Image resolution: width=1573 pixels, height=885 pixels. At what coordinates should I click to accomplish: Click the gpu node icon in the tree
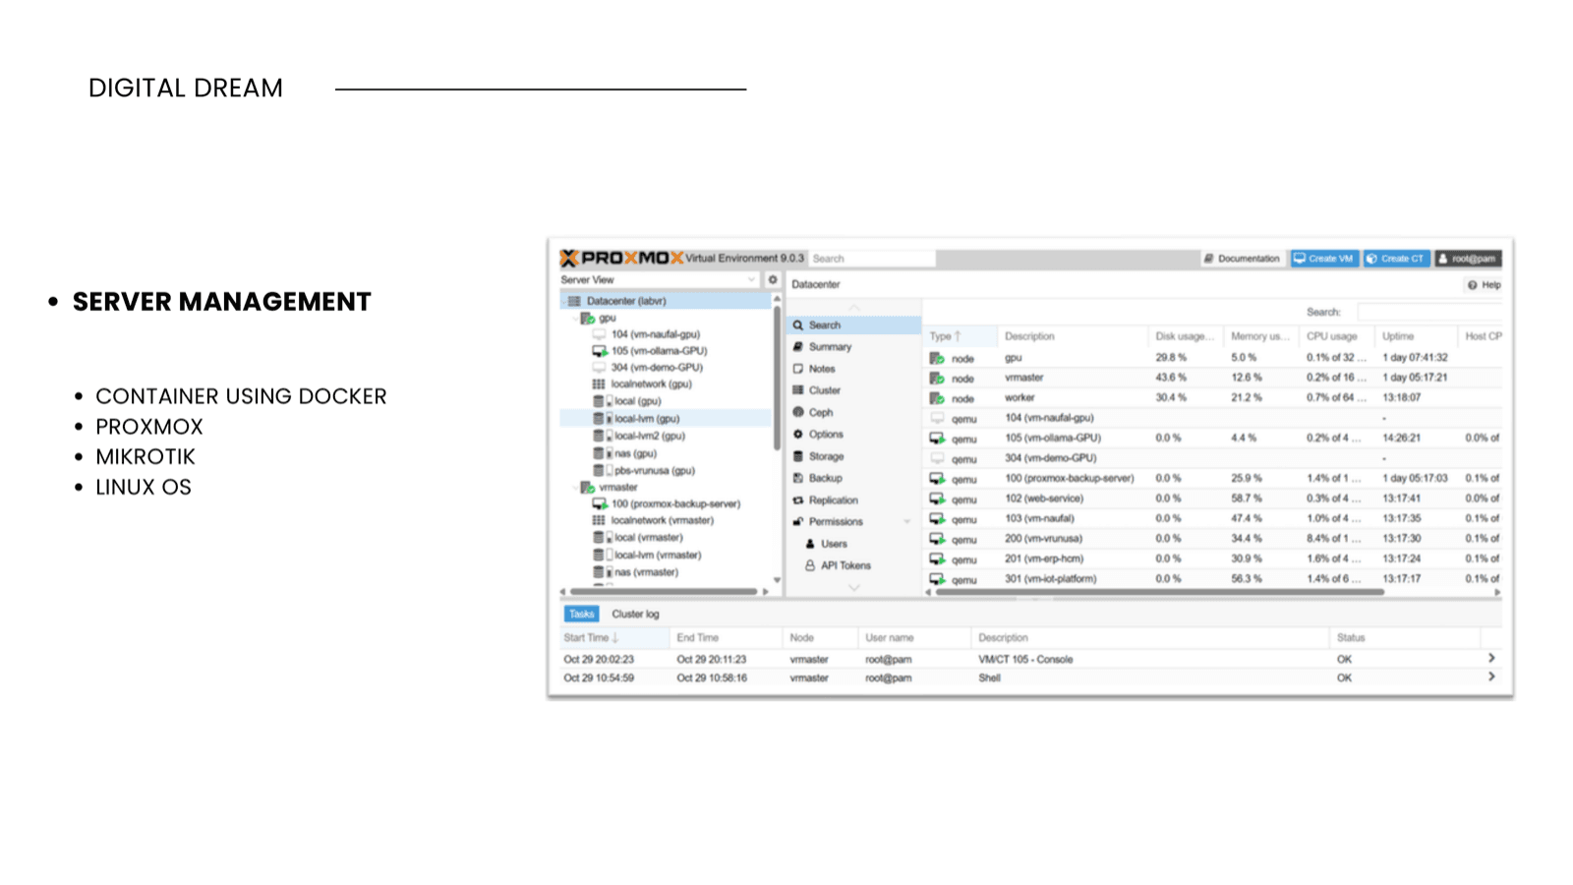coord(587,319)
